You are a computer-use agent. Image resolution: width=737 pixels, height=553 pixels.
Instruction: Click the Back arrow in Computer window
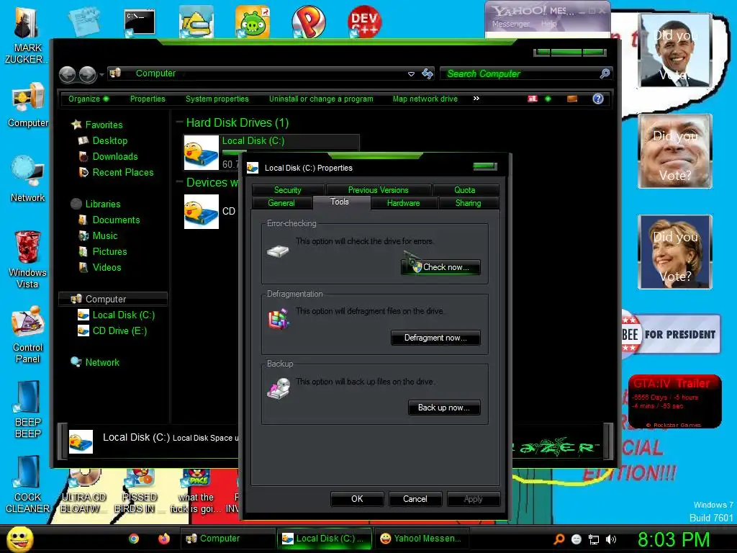coord(67,74)
